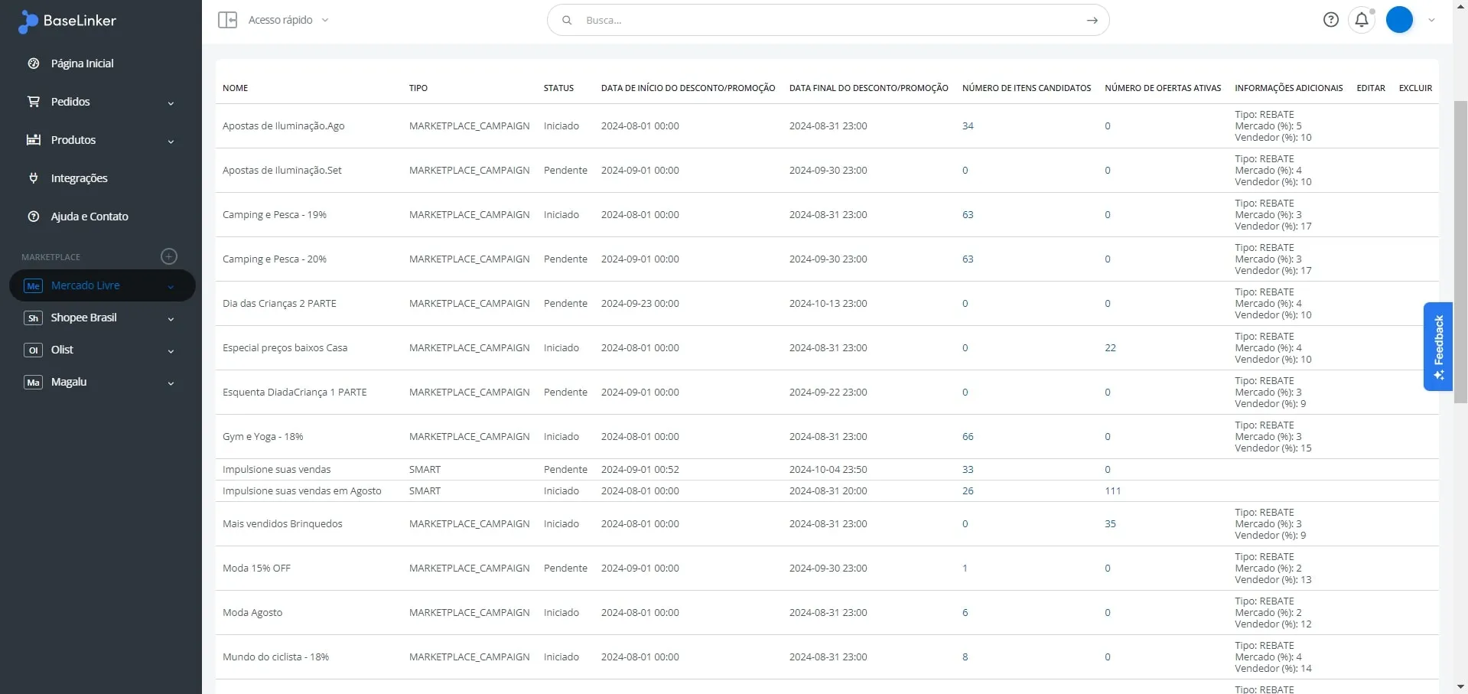Screen dimensions: 1468x694
Task: Add a marketplace with plus icon
Action: pyautogui.click(x=169, y=256)
